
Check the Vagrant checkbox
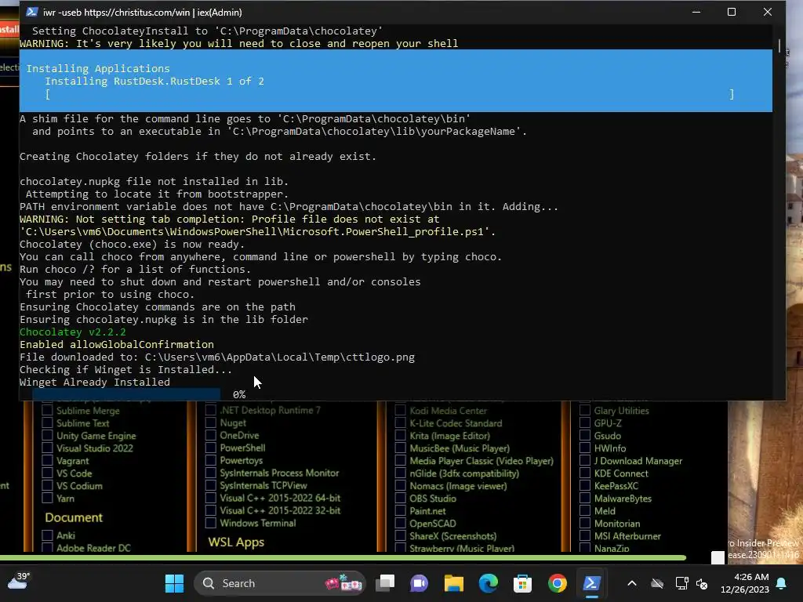[47, 460]
